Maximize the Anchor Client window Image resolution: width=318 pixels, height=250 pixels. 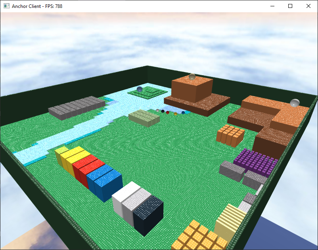(290, 6)
